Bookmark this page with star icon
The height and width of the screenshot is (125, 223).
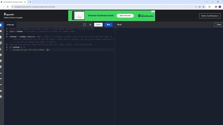[x=203, y=7]
